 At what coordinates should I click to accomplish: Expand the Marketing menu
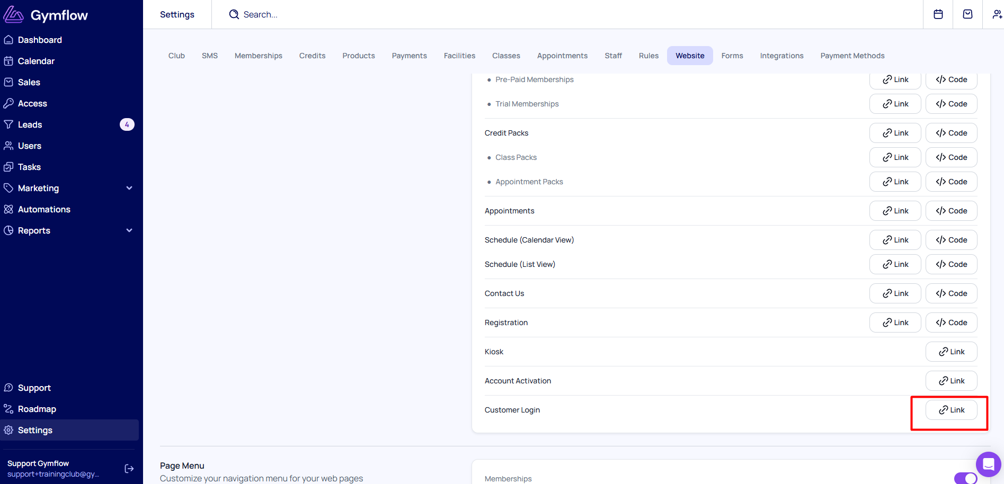click(129, 188)
